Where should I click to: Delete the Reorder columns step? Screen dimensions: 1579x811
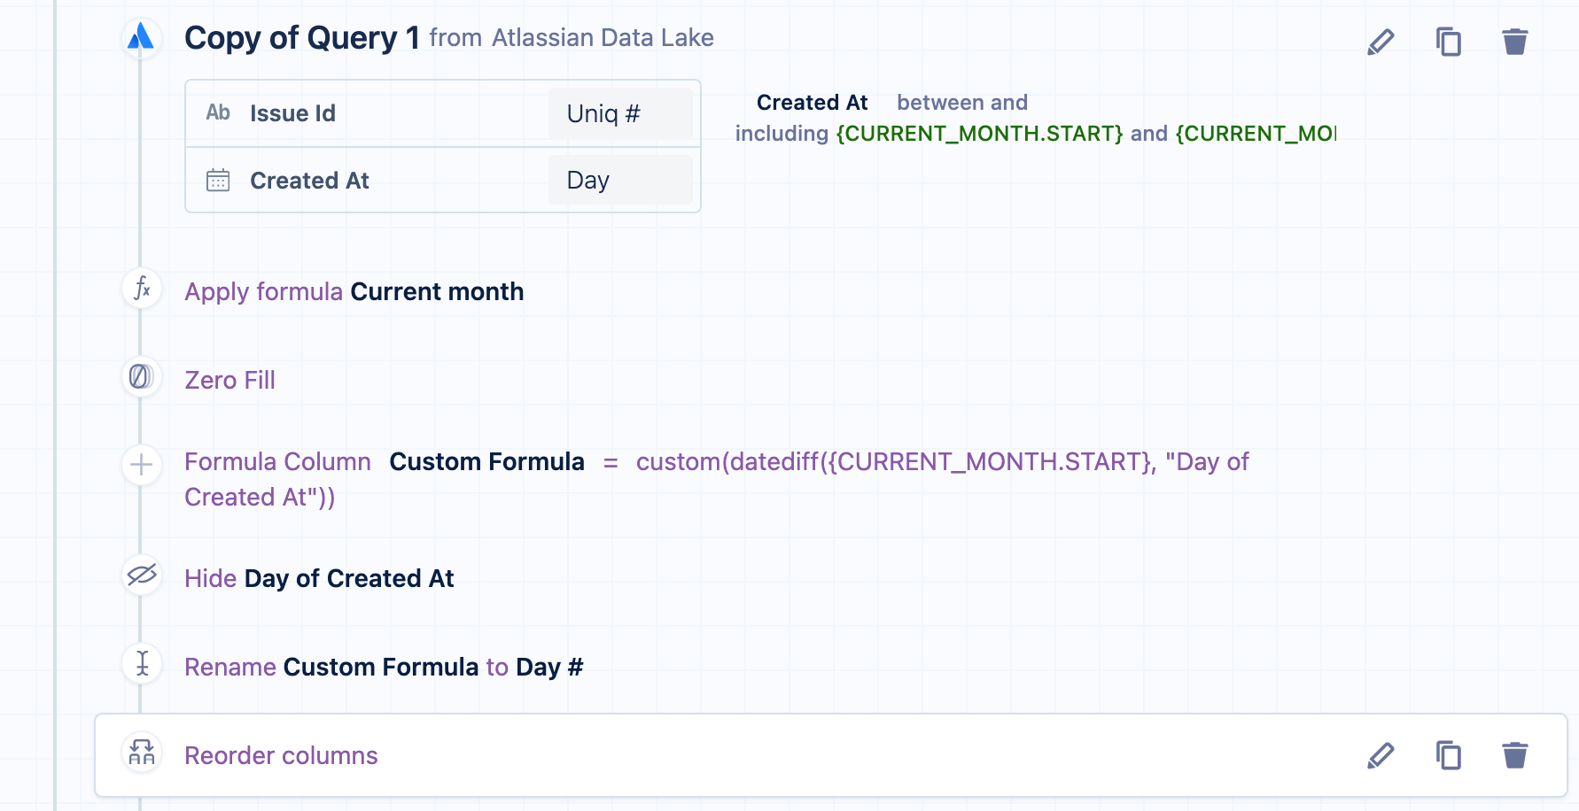pos(1515,755)
